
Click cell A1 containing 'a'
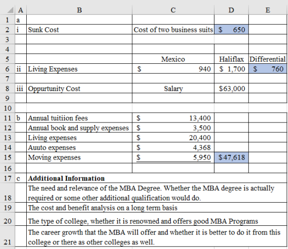pos(21,20)
